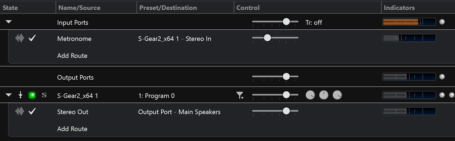
Task: Click the waveform icon beside Stereo Out
Action: 20,111
